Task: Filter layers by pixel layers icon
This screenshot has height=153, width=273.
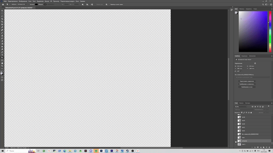Action: pos(253,107)
